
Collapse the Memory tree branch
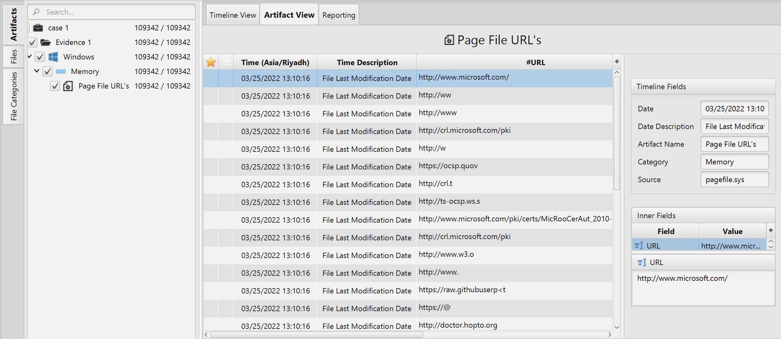click(x=36, y=71)
